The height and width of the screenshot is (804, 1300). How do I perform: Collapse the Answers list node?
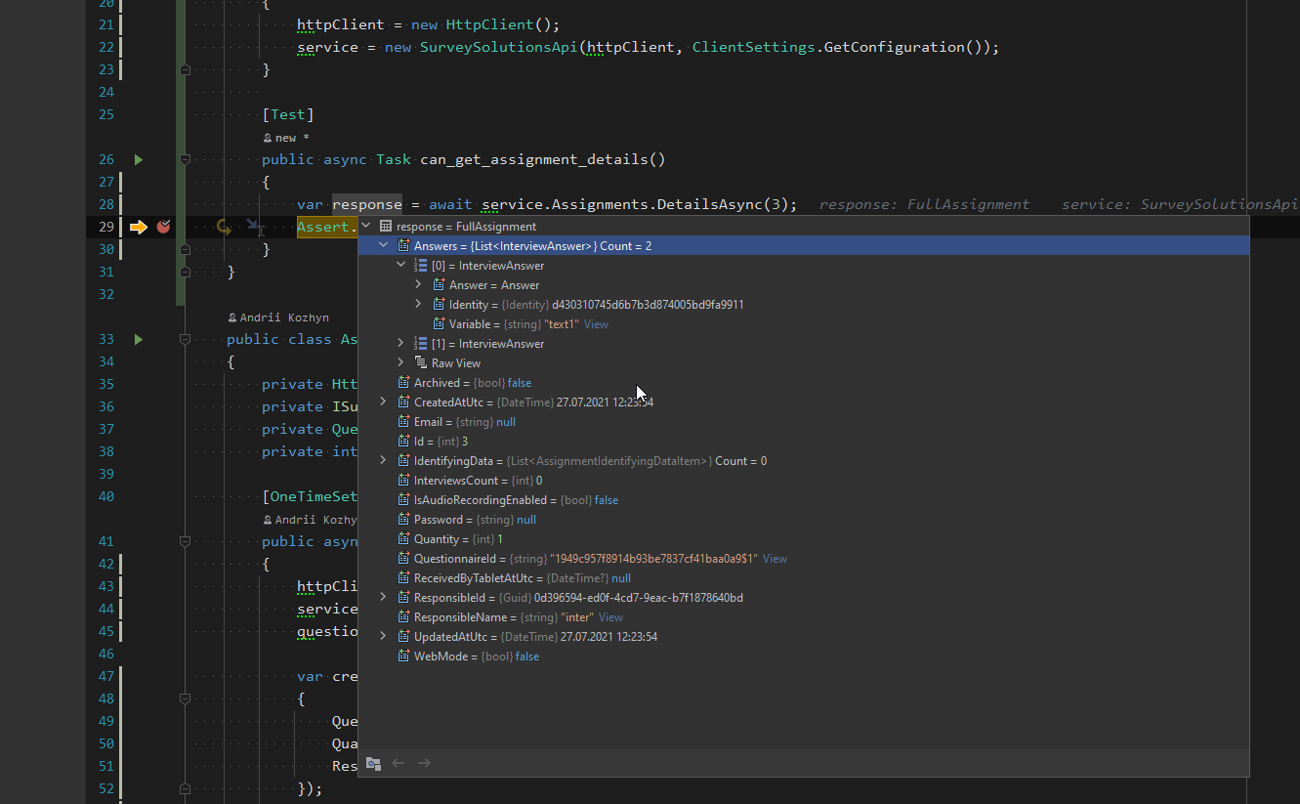(x=383, y=245)
